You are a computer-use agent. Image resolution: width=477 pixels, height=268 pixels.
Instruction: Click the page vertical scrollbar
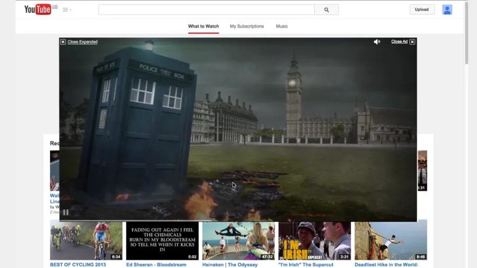(466, 32)
